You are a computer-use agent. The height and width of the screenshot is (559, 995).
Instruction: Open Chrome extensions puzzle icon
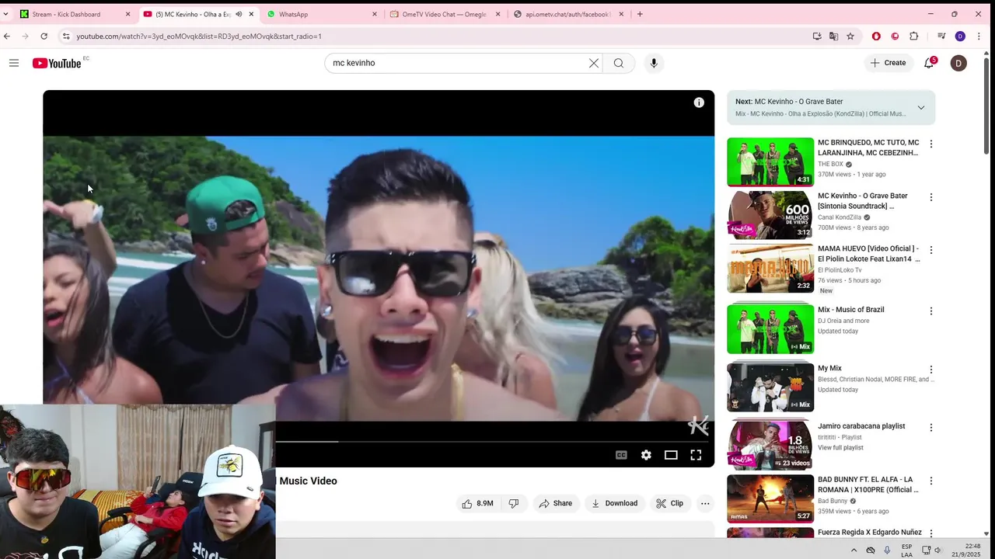click(913, 36)
